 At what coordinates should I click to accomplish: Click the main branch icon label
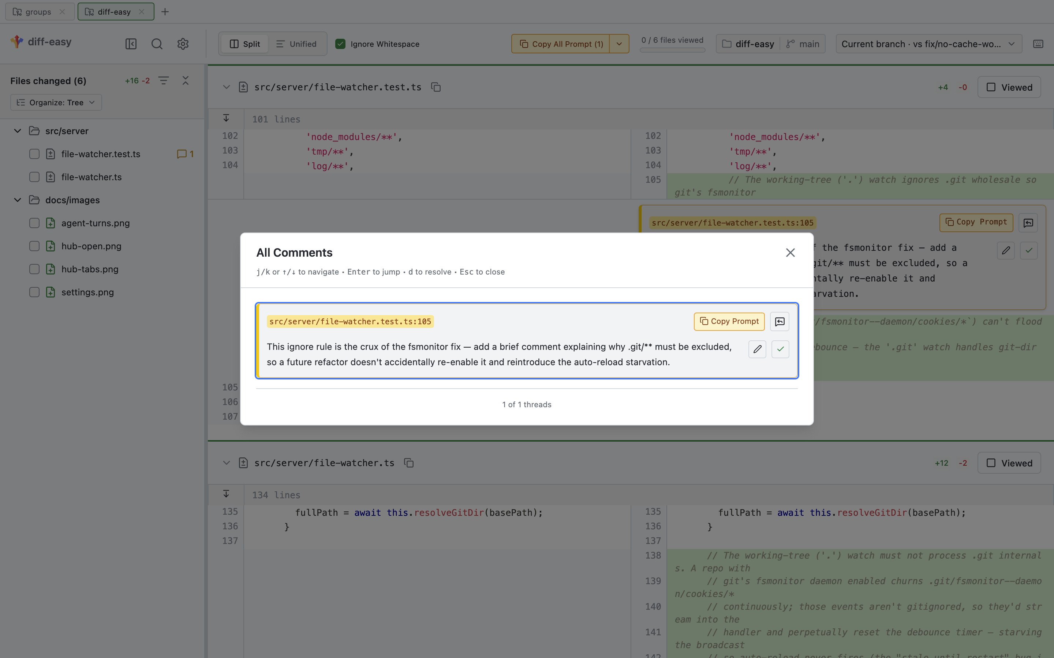(803, 44)
